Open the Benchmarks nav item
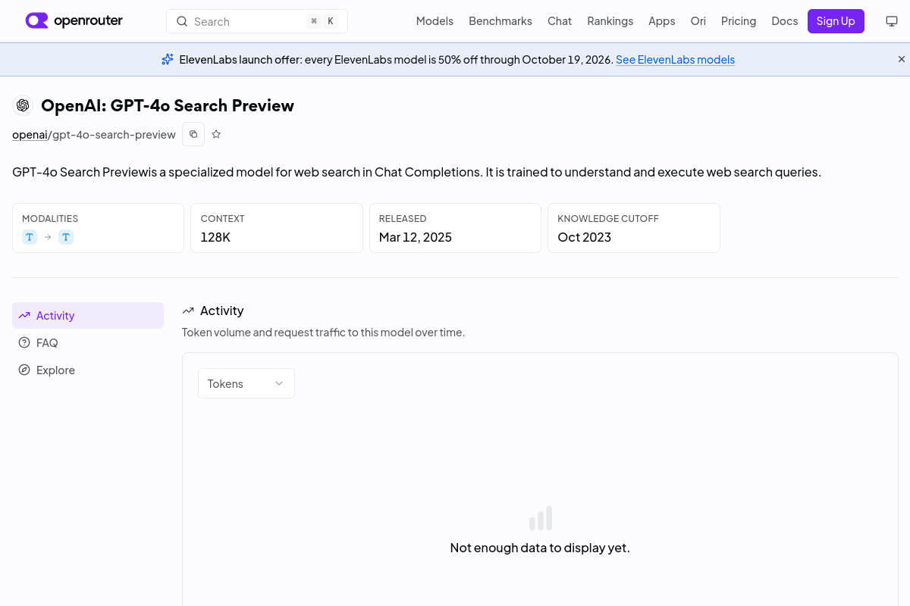 (500, 21)
